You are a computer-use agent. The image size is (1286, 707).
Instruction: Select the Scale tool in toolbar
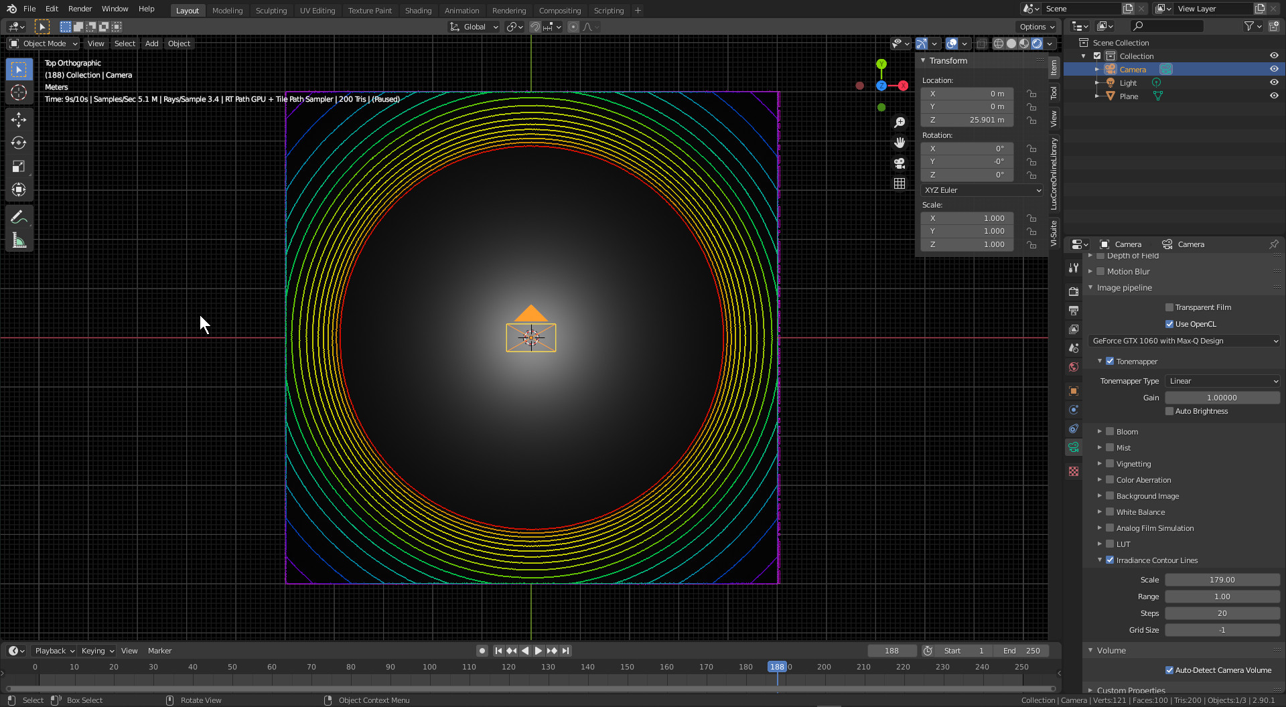tap(19, 167)
